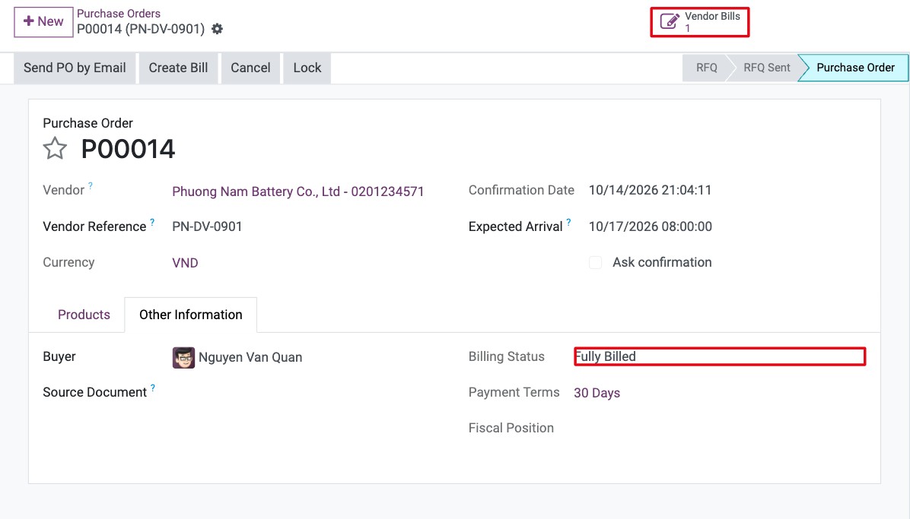Select the Purchase Order status stage
The width and height of the screenshot is (910, 519).
coord(855,68)
